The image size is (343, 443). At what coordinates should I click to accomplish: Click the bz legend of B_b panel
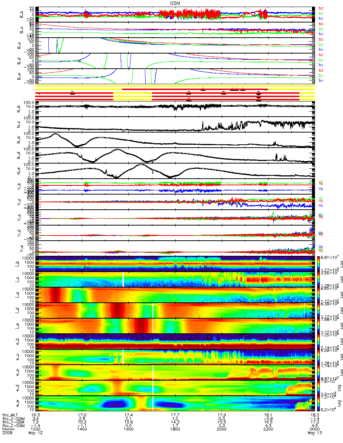(x=321, y=8)
